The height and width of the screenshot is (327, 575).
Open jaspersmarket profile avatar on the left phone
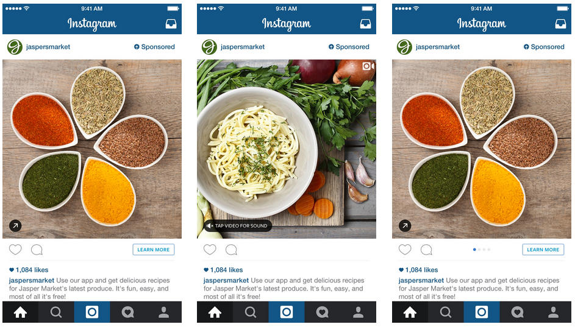(x=15, y=47)
